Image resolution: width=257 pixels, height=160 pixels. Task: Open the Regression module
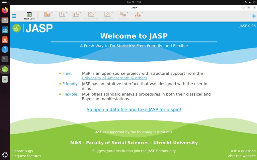tap(107, 16)
